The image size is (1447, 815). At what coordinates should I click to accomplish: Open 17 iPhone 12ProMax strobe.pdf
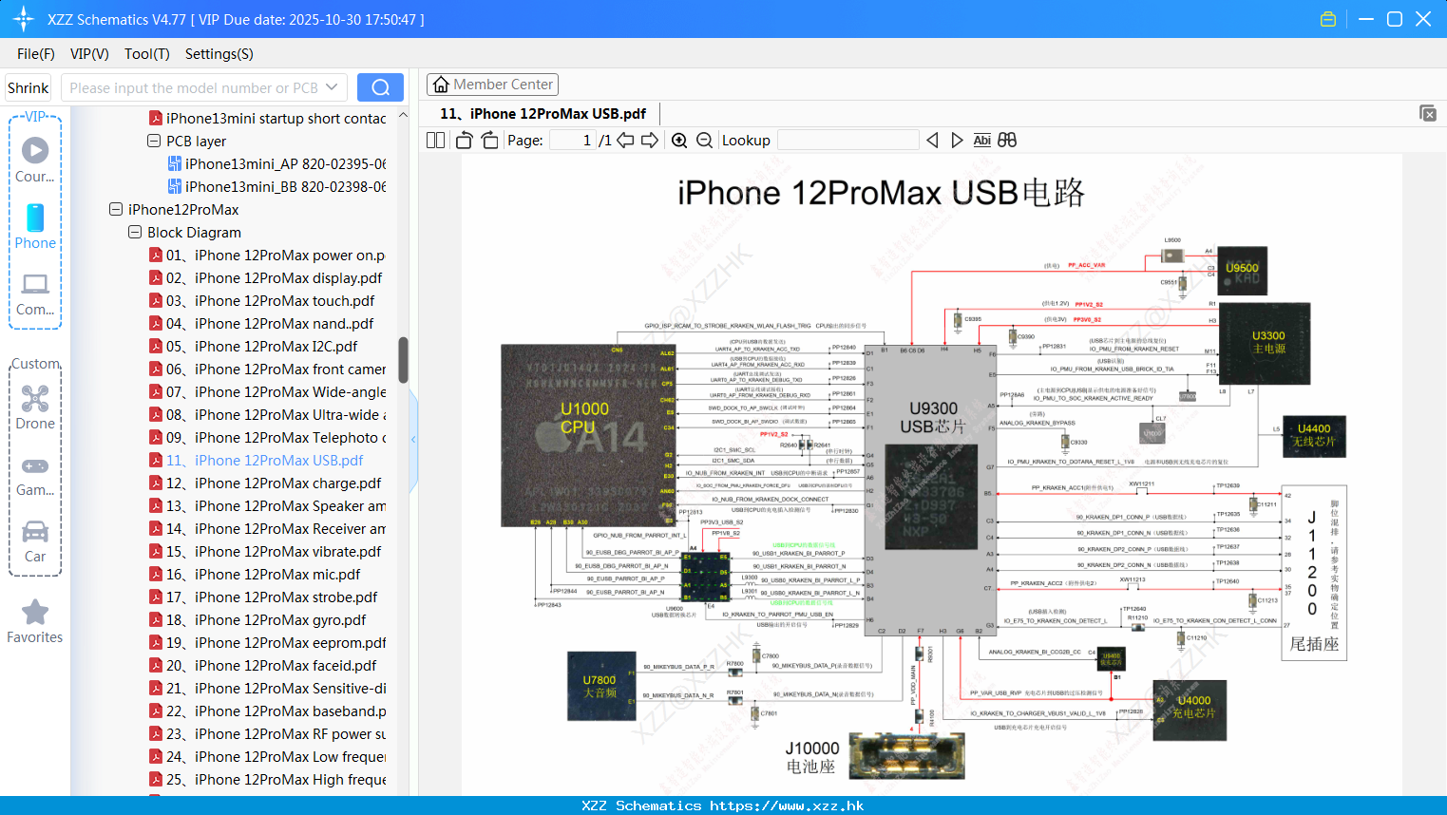[x=263, y=597]
